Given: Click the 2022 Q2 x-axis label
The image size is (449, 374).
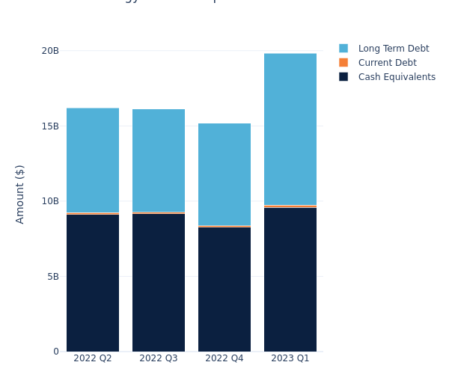Looking at the screenshot, I should click(93, 358).
